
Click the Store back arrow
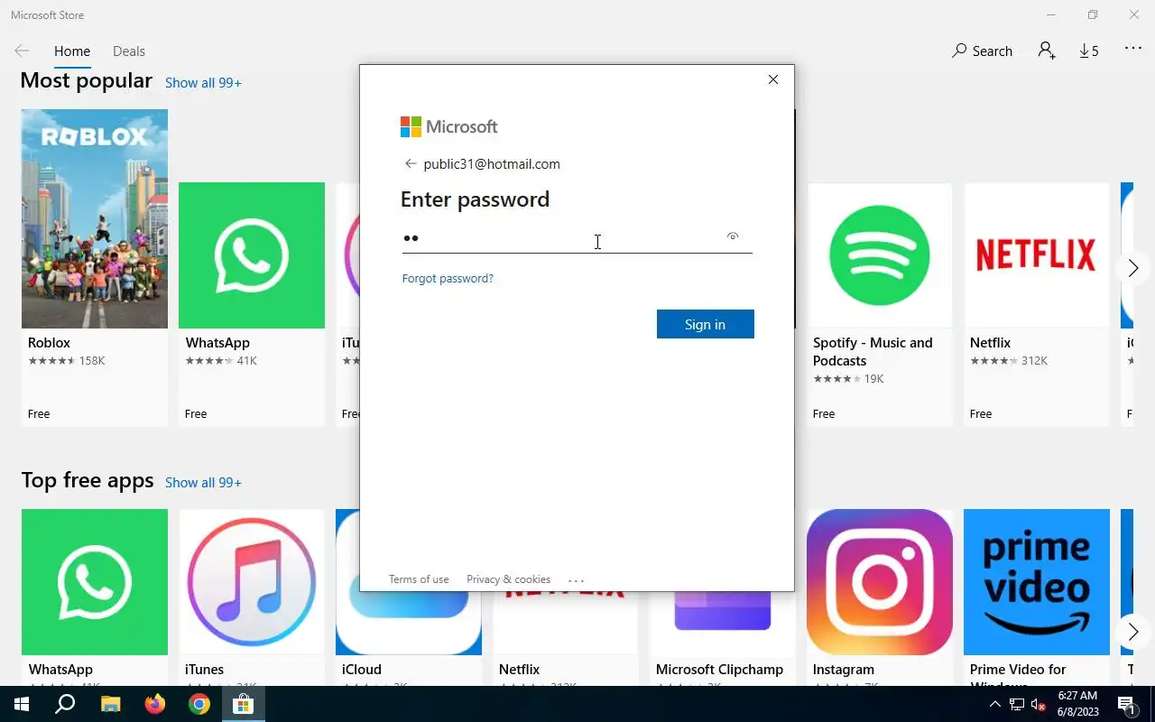coord(22,51)
